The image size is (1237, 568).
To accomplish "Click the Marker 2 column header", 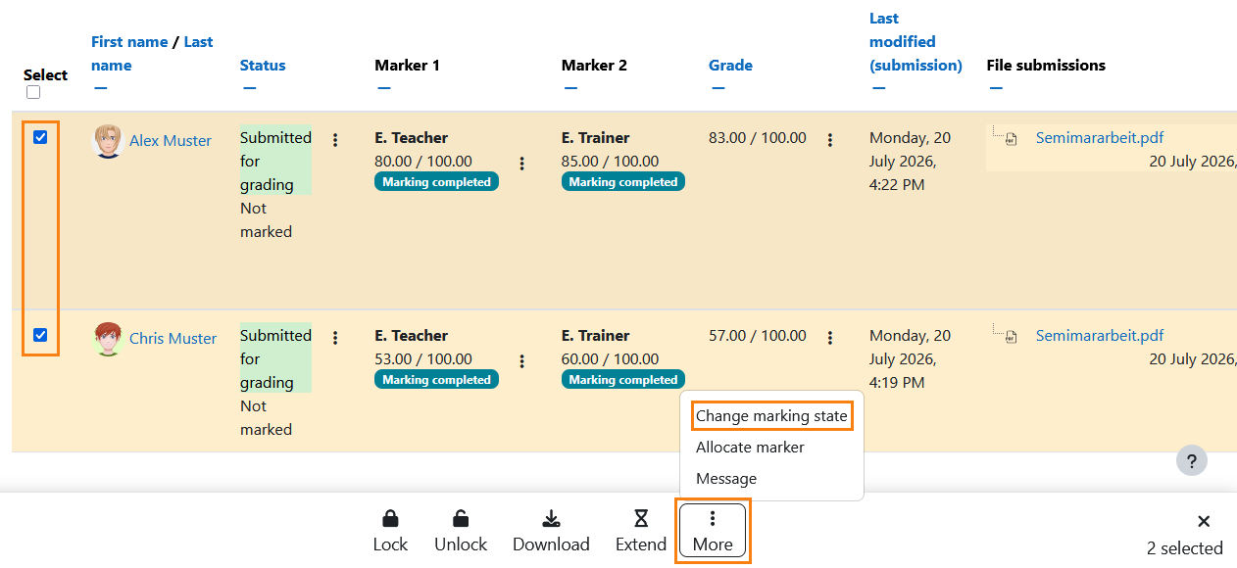I will point(594,66).
